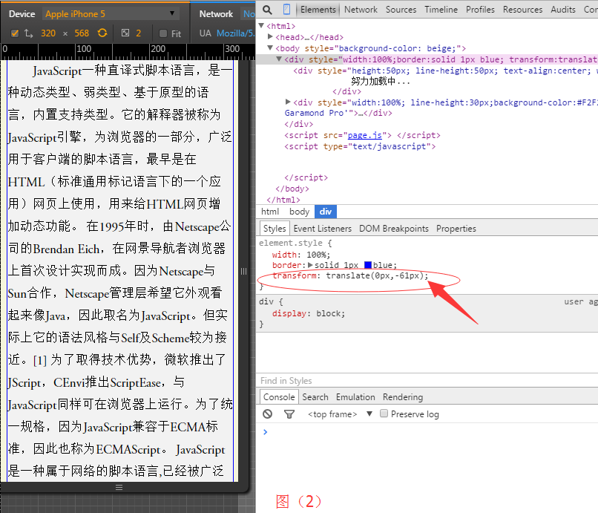Viewport: 598px width, 513px height.
Task: Select the Console drawer tab
Action: click(x=279, y=397)
